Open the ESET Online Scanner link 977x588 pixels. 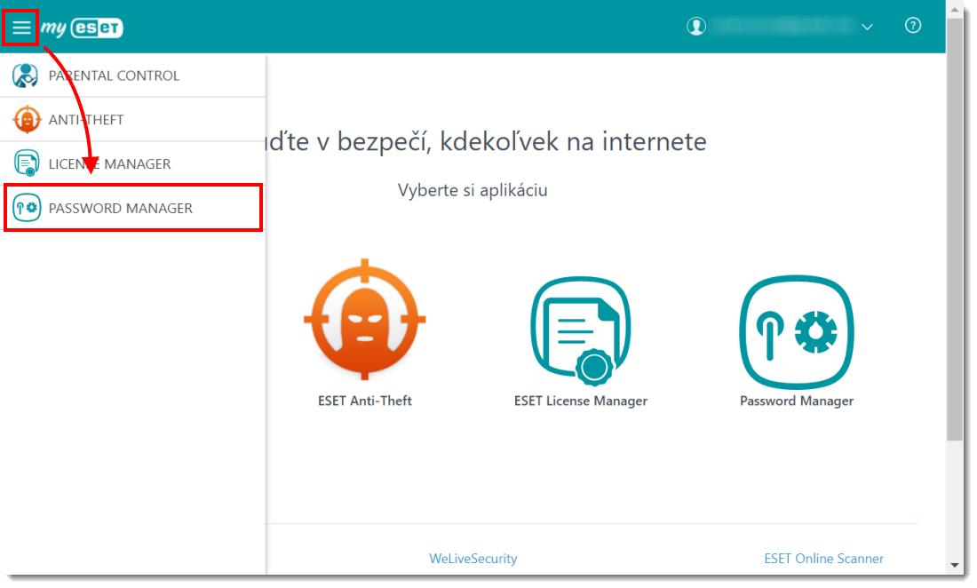[x=823, y=559]
